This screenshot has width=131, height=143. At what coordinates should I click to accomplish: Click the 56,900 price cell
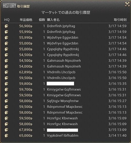click(26, 26)
